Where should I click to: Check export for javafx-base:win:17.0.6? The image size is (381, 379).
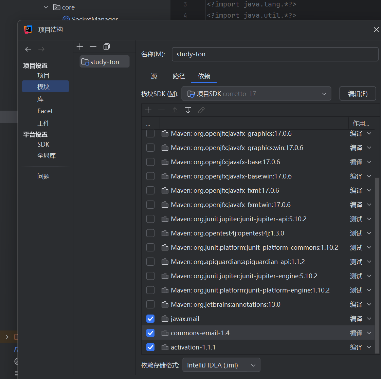coord(150,176)
